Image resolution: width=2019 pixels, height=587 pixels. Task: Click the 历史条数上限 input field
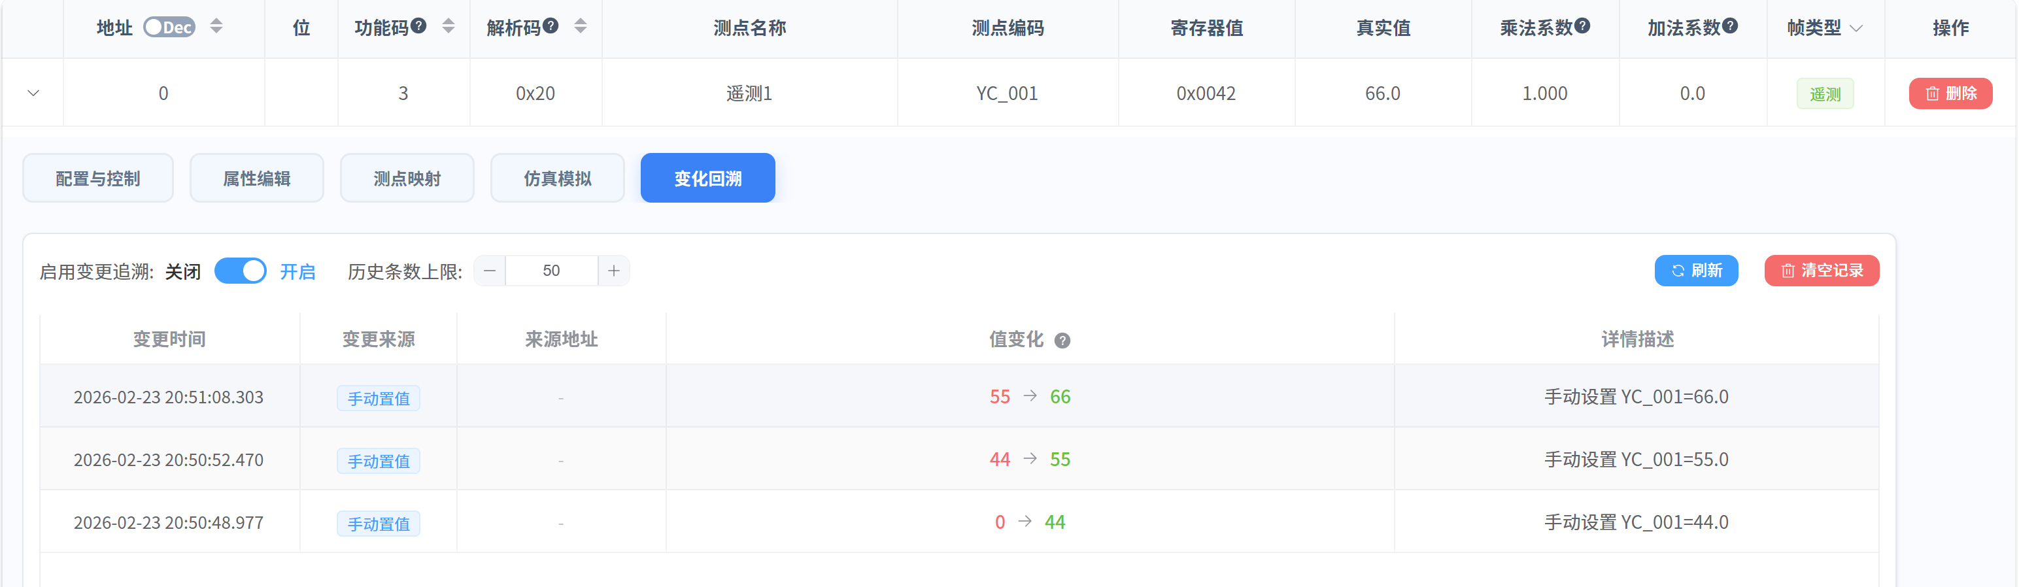551,271
